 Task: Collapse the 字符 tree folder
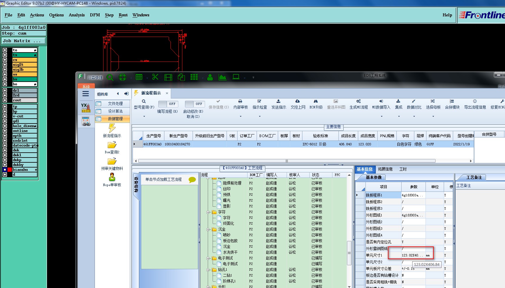pyautogui.click(x=208, y=212)
